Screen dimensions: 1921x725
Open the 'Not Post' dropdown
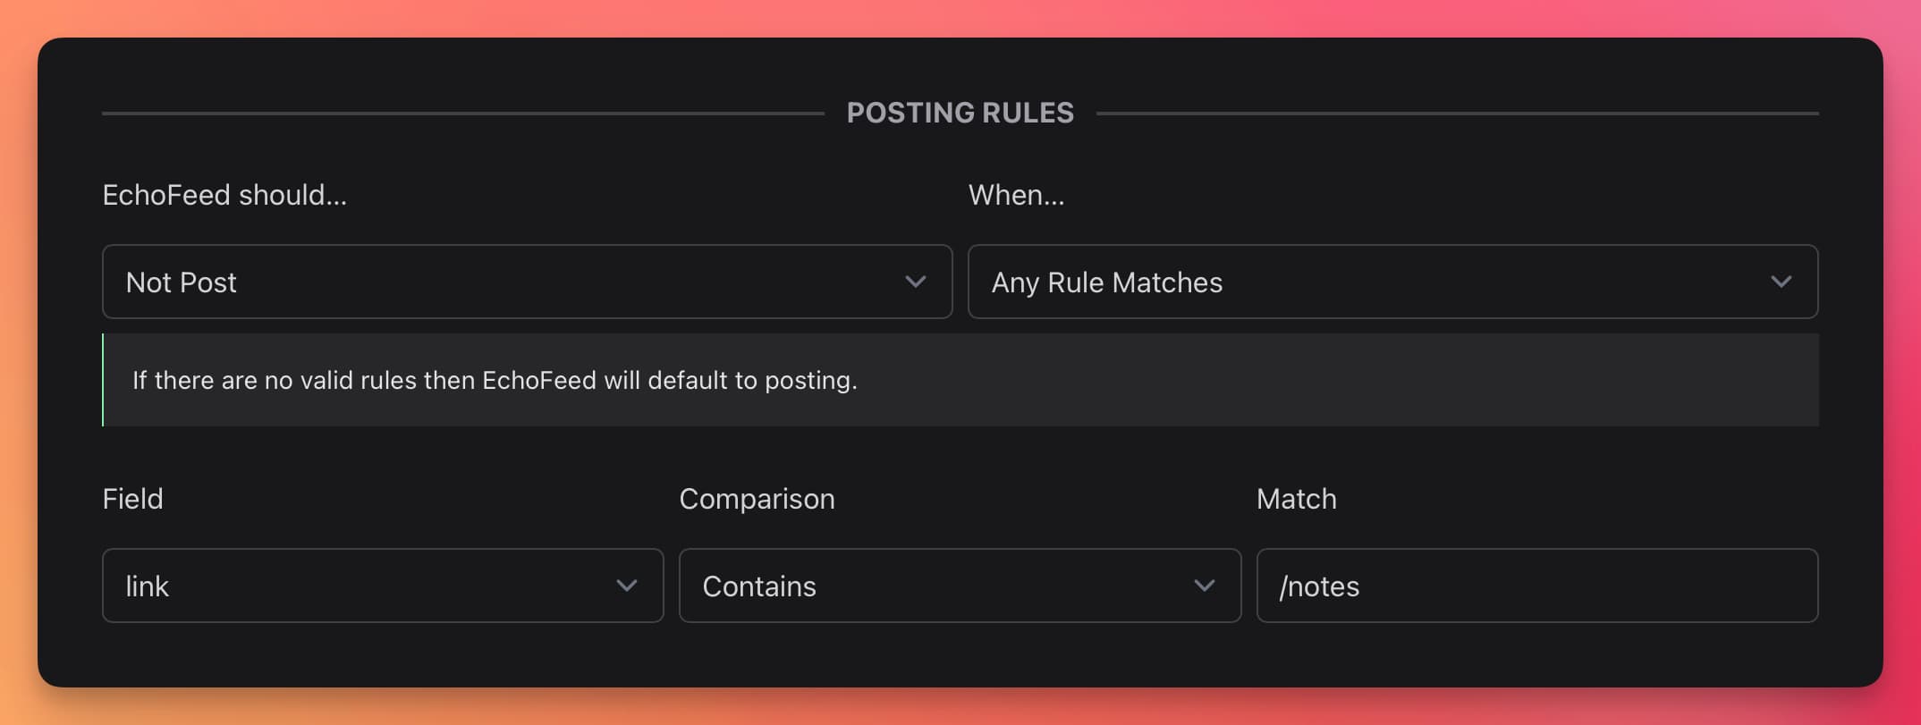(501, 282)
